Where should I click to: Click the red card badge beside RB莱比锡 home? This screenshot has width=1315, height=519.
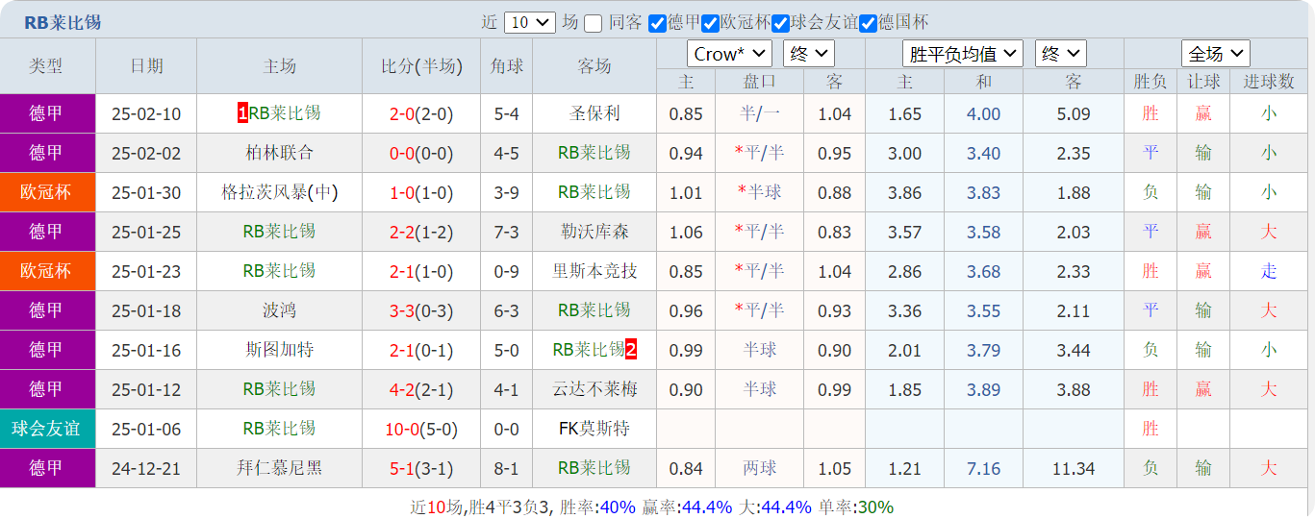242,113
